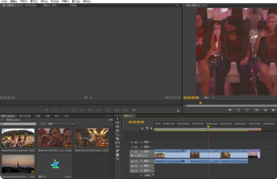277x179 pixels.
Task: Toggle video track 1 eye visibility
Action: [132, 151]
